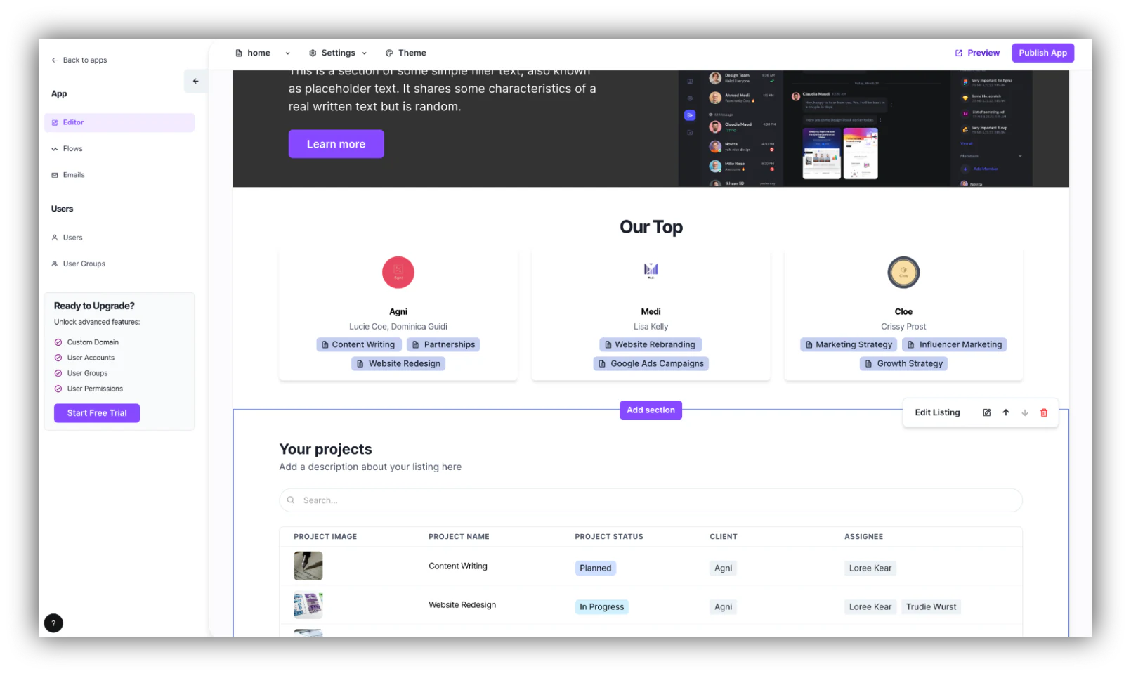Click the Lisa Kelly name
The image size is (1131, 676).
pos(651,327)
